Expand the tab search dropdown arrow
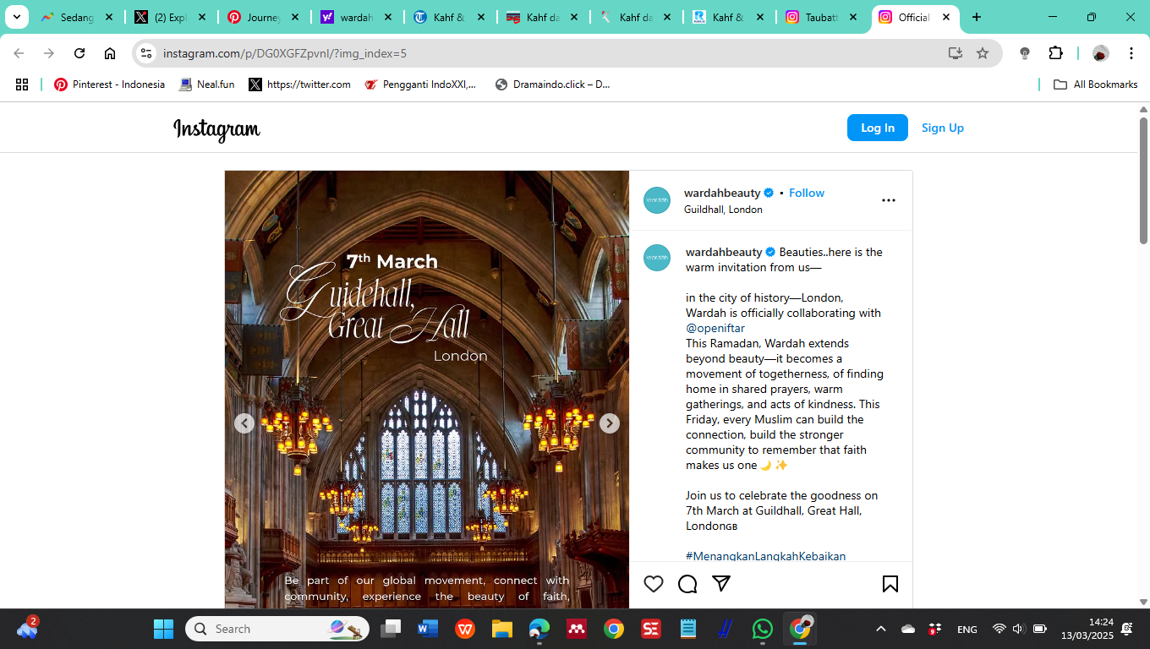Viewport: 1150px width, 649px height. (x=16, y=17)
